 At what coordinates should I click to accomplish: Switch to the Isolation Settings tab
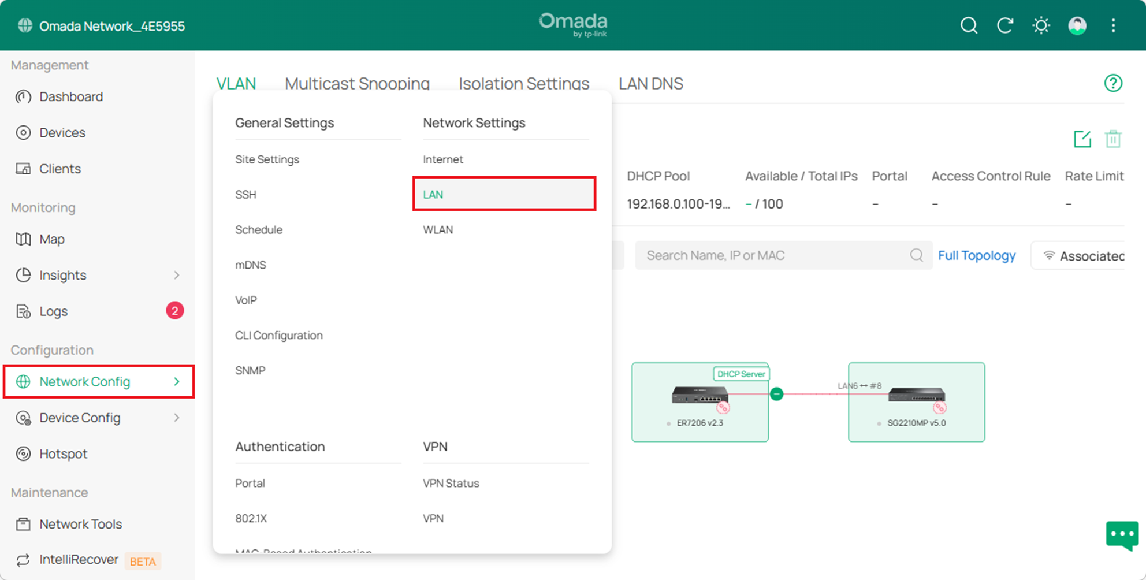[524, 83]
